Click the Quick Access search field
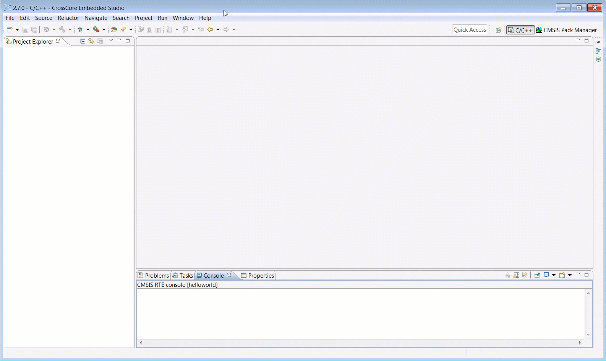This screenshot has width=606, height=361. (x=470, y=30)
